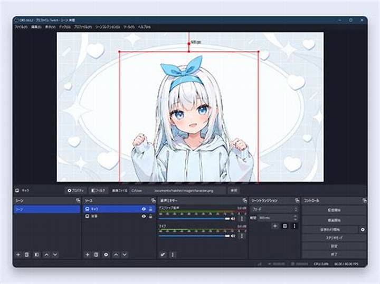Open the シーンコレクション menu
Screen dimensions: 380x284
click(x=107, y=27)
